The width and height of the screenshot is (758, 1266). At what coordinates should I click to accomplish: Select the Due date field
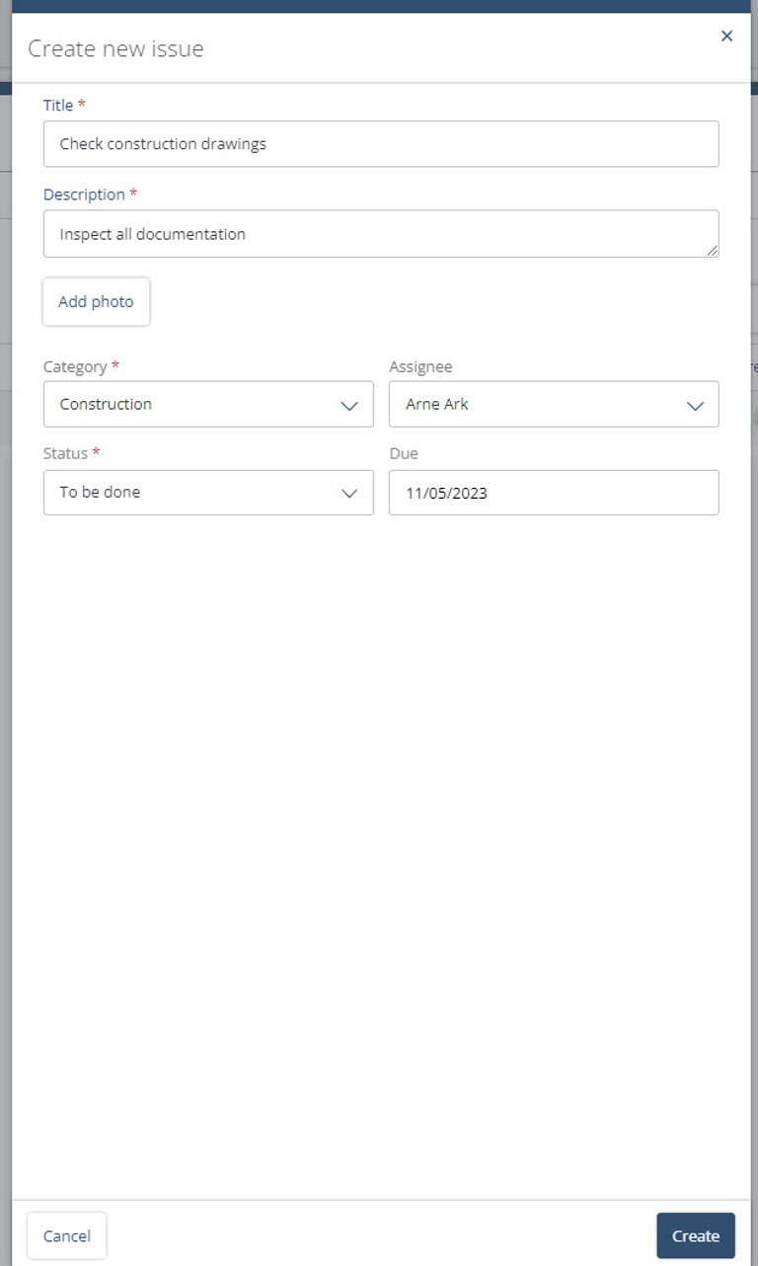pos(554,492)
